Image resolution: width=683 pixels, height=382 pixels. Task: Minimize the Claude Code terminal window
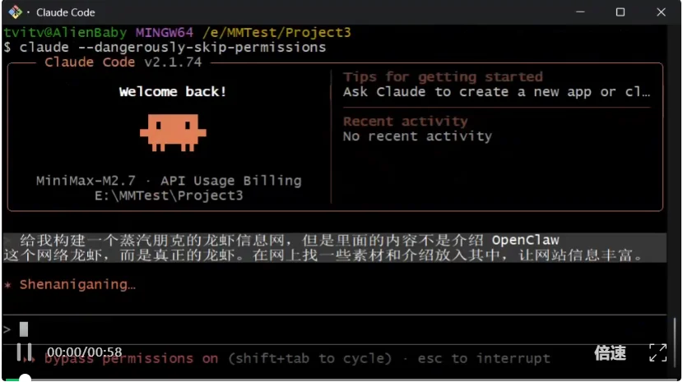point(582,12)
